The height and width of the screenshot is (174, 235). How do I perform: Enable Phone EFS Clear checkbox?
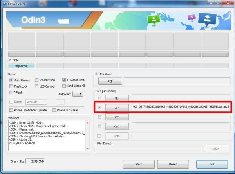click(x=54, y=110)
